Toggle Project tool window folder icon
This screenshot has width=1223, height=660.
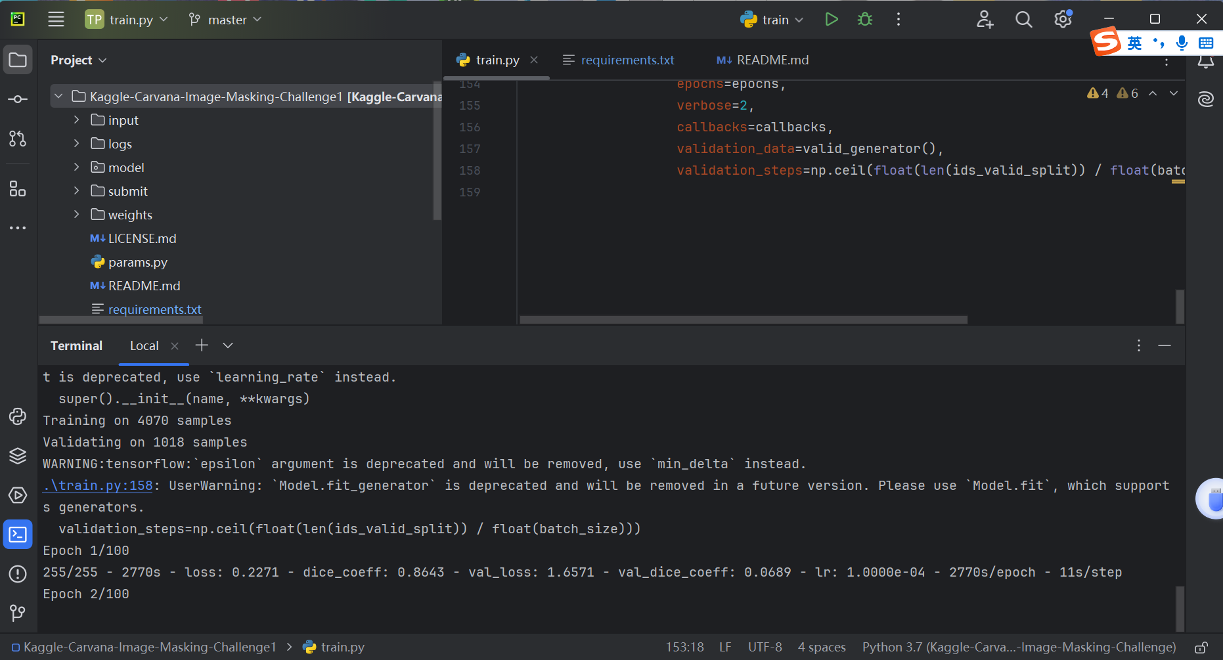coord(18,60)
